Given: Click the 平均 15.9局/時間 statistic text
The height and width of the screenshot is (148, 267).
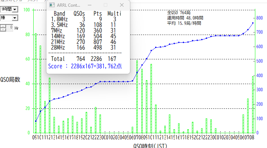Looking at the screenshot, I should pos(183,23).
